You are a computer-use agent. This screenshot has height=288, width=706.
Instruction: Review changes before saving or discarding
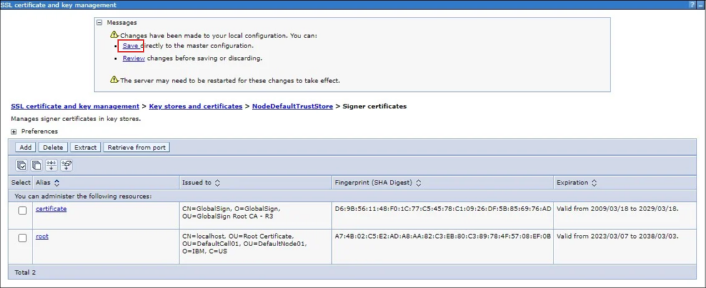134,58
